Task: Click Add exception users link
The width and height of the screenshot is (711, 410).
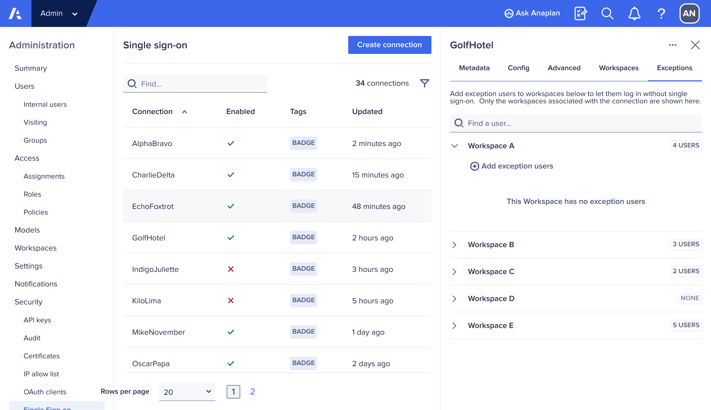Action: 512,166
